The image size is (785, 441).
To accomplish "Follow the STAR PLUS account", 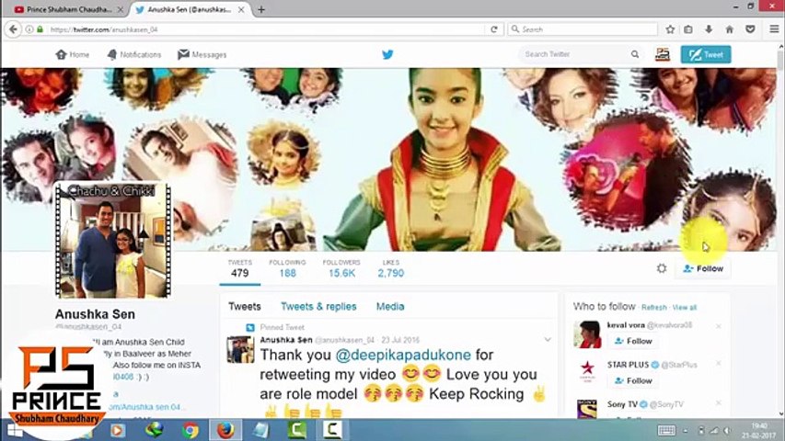I will 633,381.
